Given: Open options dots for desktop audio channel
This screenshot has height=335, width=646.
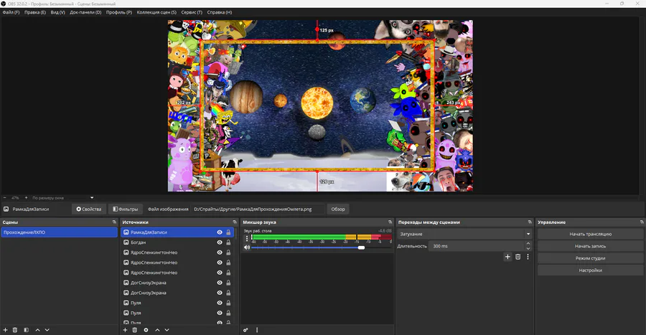Looking at the screenshot, I should click(247, 238).
